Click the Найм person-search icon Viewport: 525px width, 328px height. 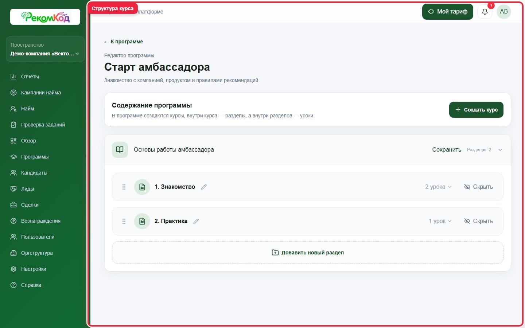[13, 109]
